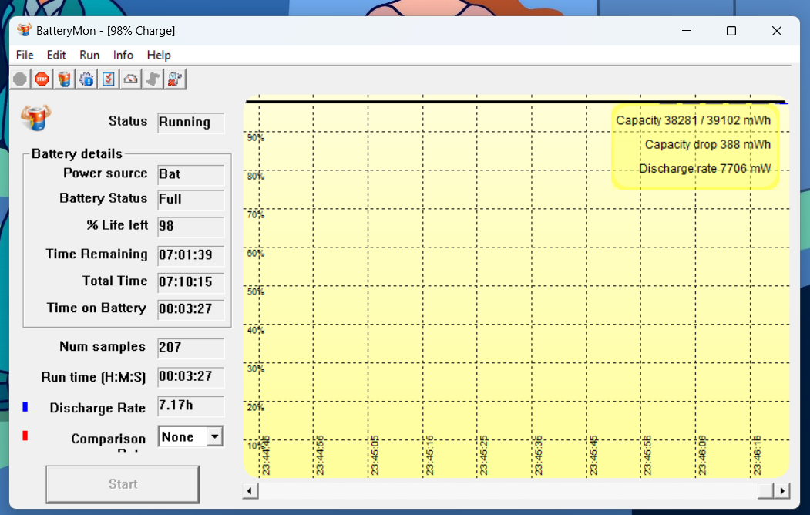Viewport: 810px width, 515px height.
Task: Click the window title 'BatteryMon - [98% Charge]'
Action: coord(106,31)
